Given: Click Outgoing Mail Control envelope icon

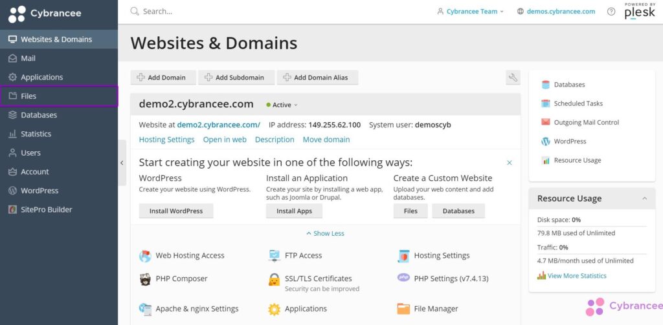Looking at the screenshot, I should (x=545, y=122).
